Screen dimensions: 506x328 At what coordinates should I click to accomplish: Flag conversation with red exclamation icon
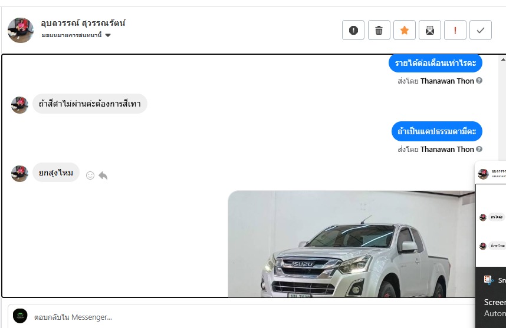pyautogui.click(x=455, y=30)
